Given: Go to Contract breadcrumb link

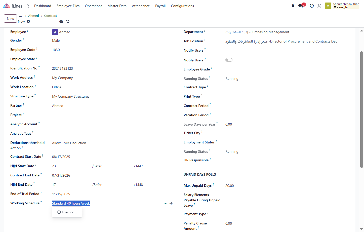Looking at the screenshot, I should pyautogui.click(x=51, y=16).
